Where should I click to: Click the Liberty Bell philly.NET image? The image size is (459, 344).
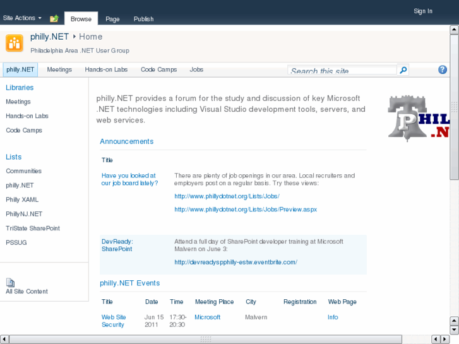click(x=418, y=117)
